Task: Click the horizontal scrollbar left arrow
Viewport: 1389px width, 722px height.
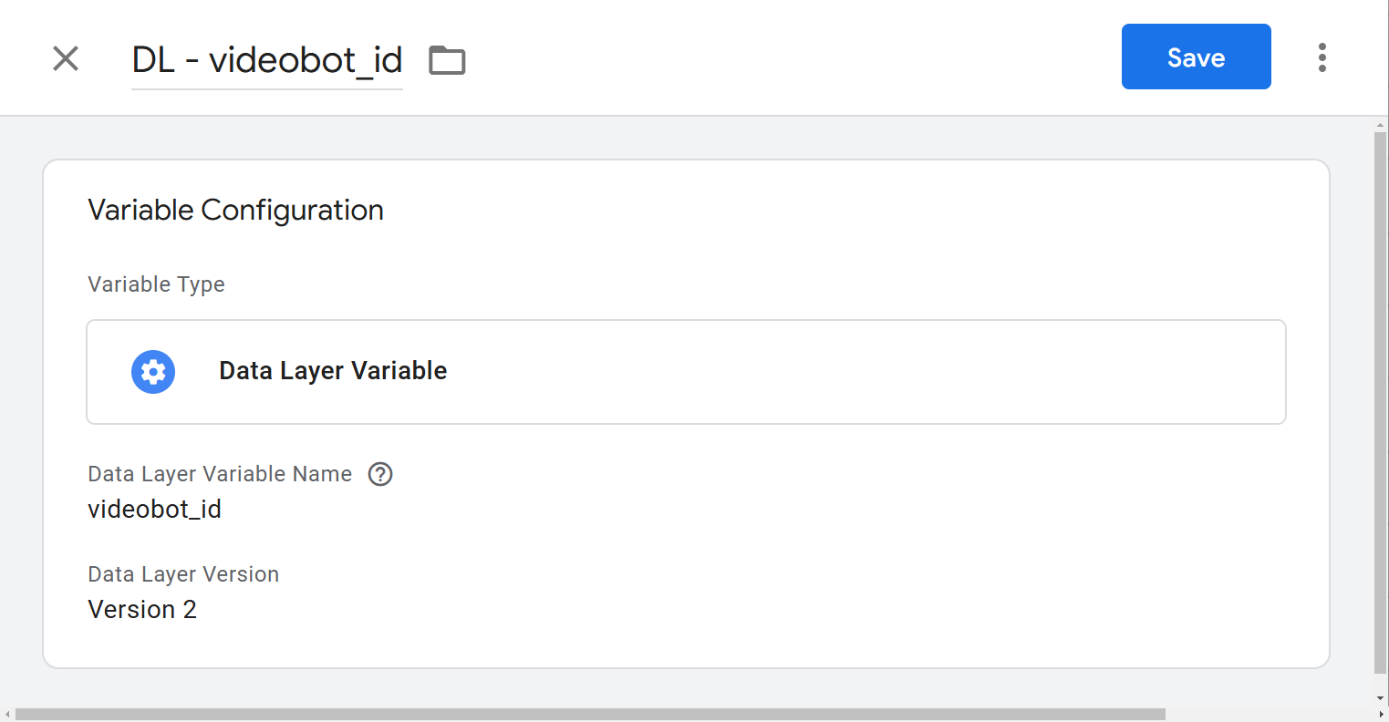Action: tap(7, 712)
